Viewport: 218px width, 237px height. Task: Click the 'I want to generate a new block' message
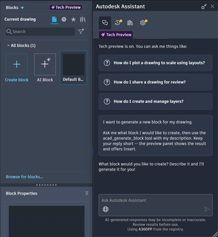pyautogui.click(x=155, y=135)
